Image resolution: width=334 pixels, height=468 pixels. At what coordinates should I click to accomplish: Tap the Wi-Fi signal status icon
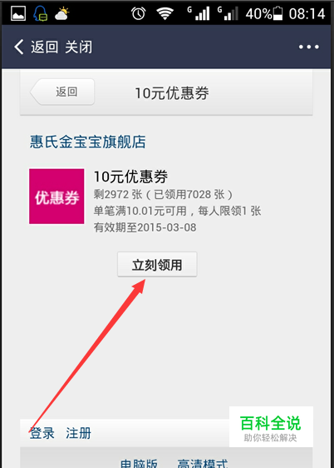(x=165, y=13)
